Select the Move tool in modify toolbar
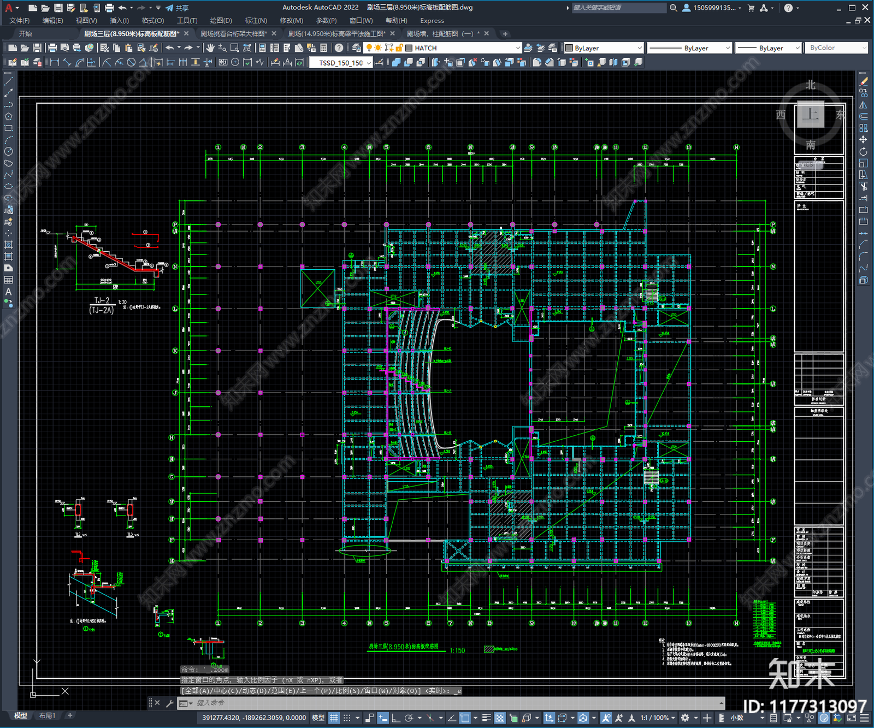Viewport: 874px width, 728px height. coord(863,140)
